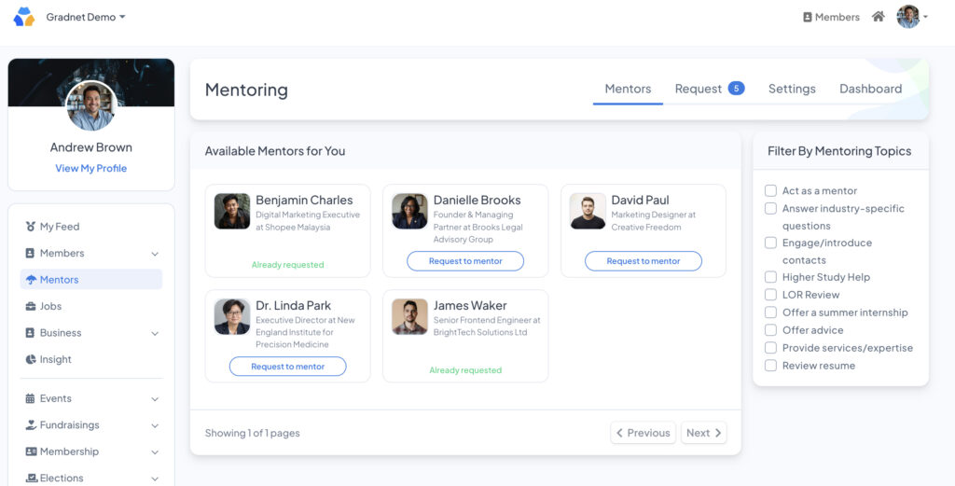Expand the Membership sidebar section
The height and width of the screenshot is (486, 955).
155,452
